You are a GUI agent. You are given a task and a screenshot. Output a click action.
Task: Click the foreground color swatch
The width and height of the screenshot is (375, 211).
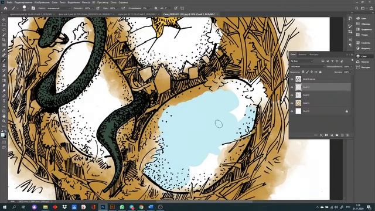[x=2, y=135]
